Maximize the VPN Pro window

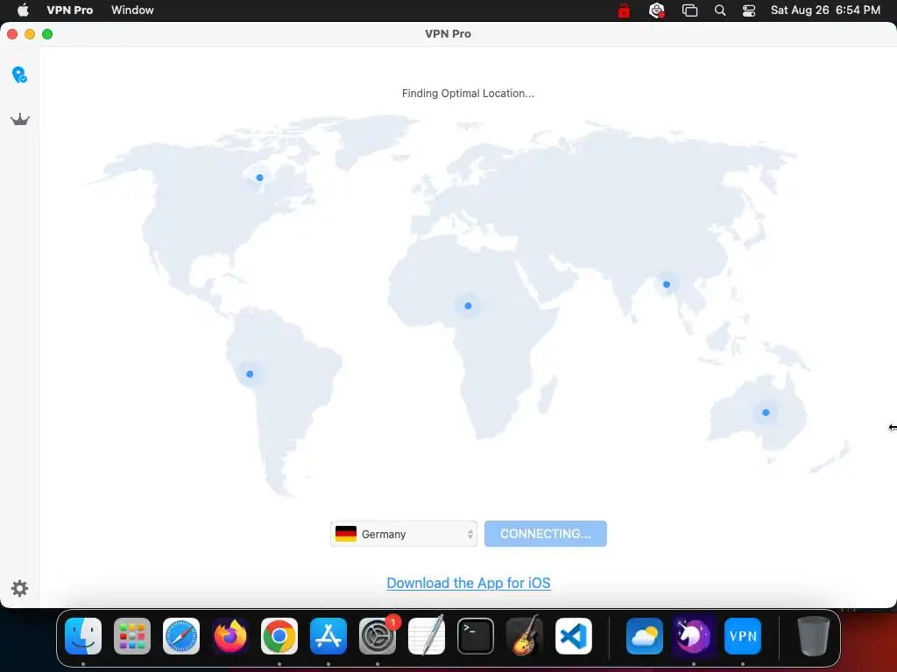pyautogui.click(x=47, y=34)
